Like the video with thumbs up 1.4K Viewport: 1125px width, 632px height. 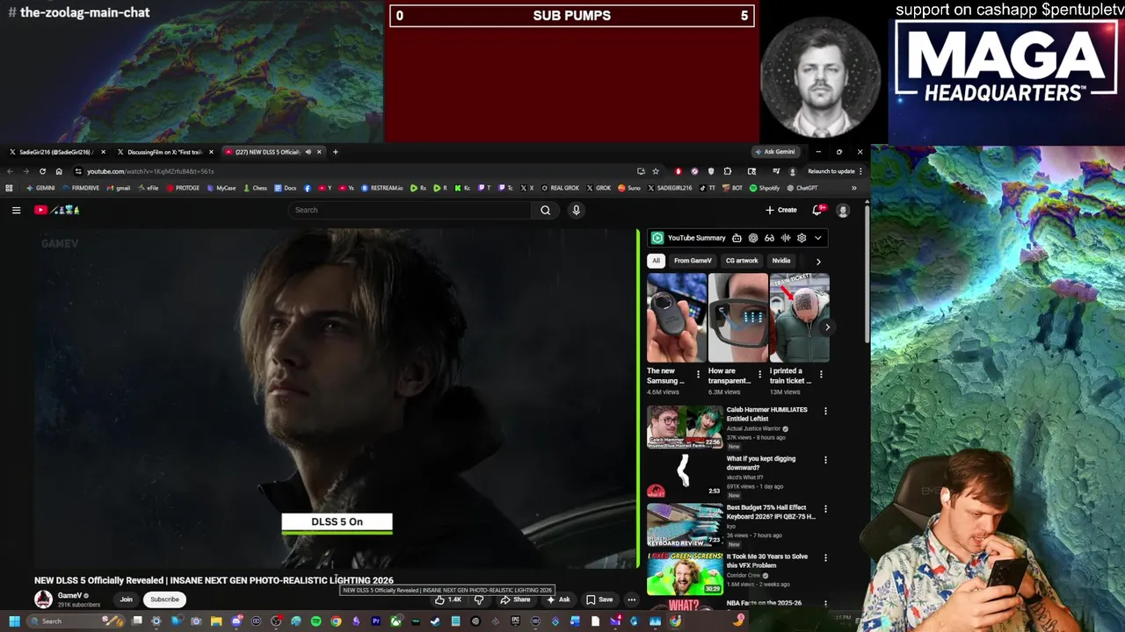tap(447, 600)
